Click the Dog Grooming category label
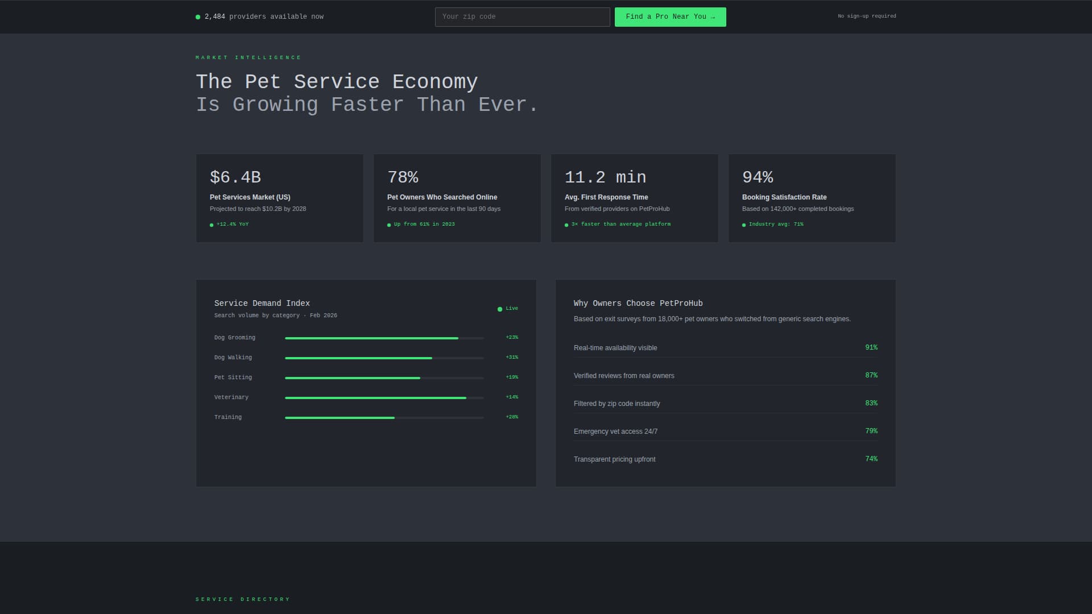Viewport: 1092px width, 614px height. [235, 338]
